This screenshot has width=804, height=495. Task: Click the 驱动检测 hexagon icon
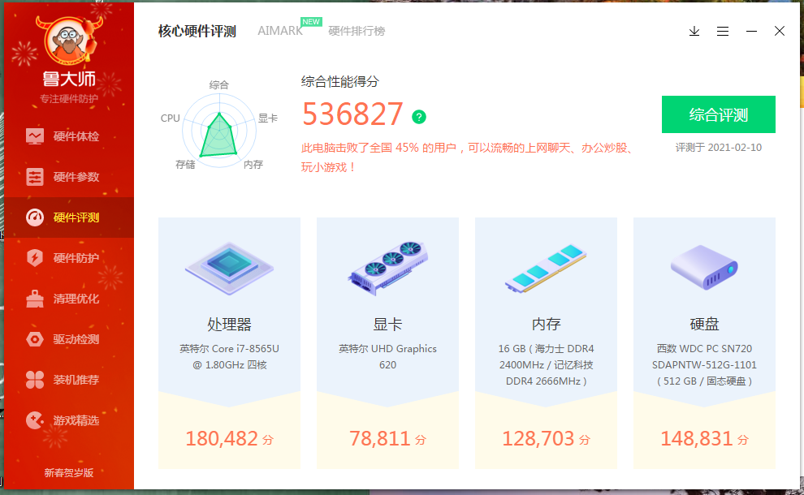35,339
